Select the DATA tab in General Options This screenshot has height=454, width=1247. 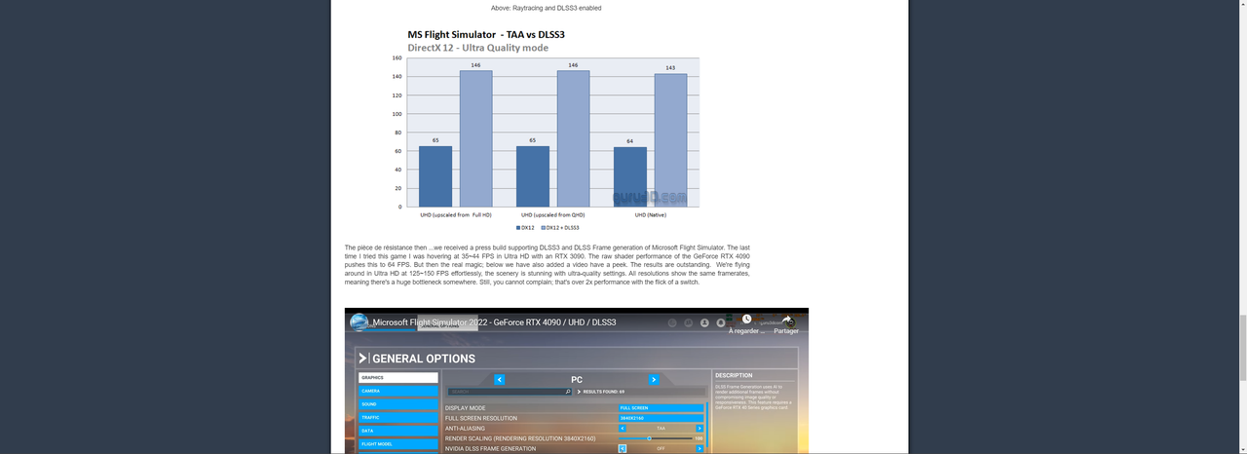[397, 431]
